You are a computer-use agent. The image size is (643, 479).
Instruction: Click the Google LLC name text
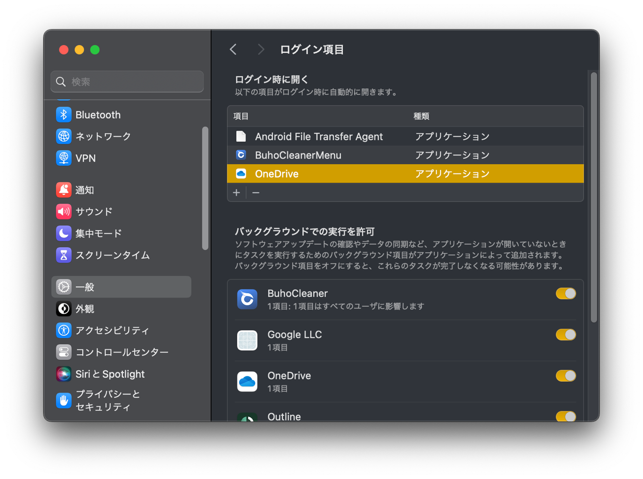click(295, 335)
